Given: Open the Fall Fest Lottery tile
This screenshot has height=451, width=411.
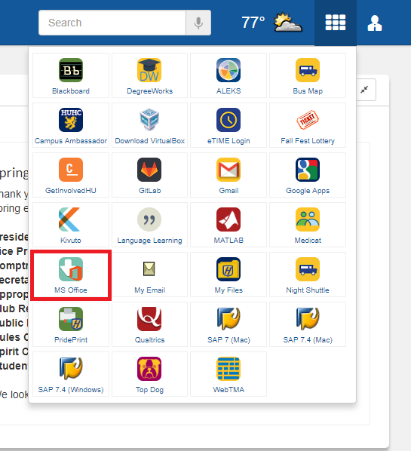Looking at the screenshot, I should pos(308,125).
